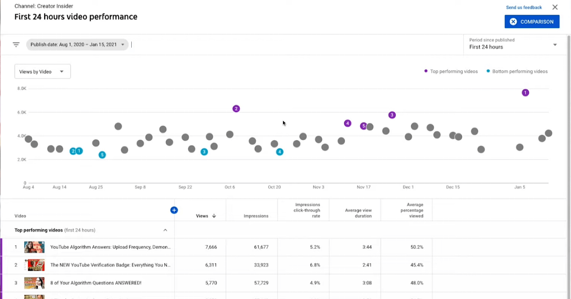The image size is (571, 299).
Task: Click the COMPARISON button
Action: (x=532, y=22)
